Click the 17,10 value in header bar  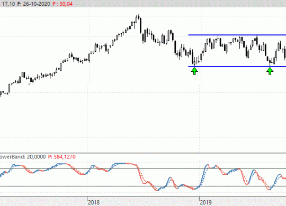[x=8, y=4]
